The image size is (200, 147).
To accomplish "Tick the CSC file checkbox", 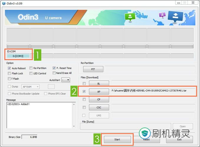I will coord(84,107).
